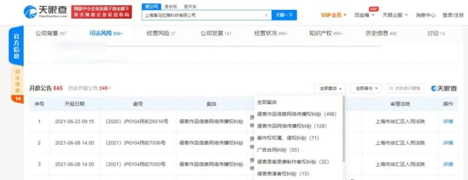Click the 开庭日期 column header
The width and height of the screenshot is (468, 180).
coord(74,104)
